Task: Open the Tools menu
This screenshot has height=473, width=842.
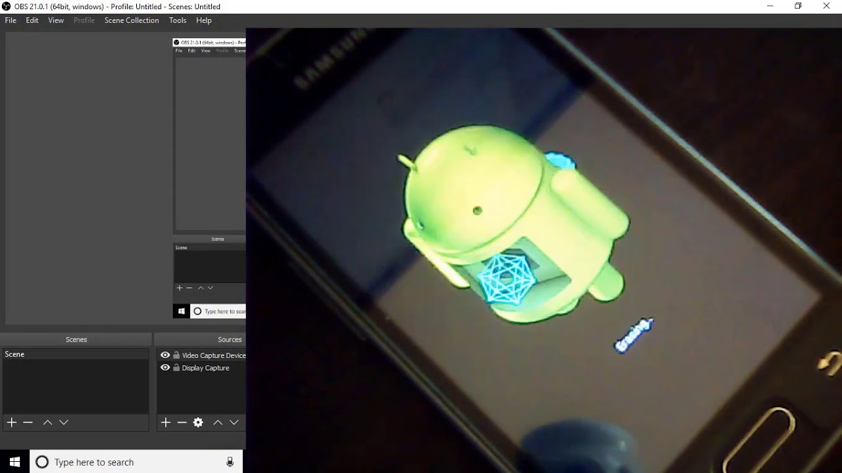Action: 178,20
